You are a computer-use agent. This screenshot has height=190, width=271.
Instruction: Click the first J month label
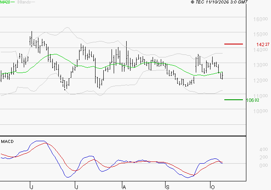point(32,187)
